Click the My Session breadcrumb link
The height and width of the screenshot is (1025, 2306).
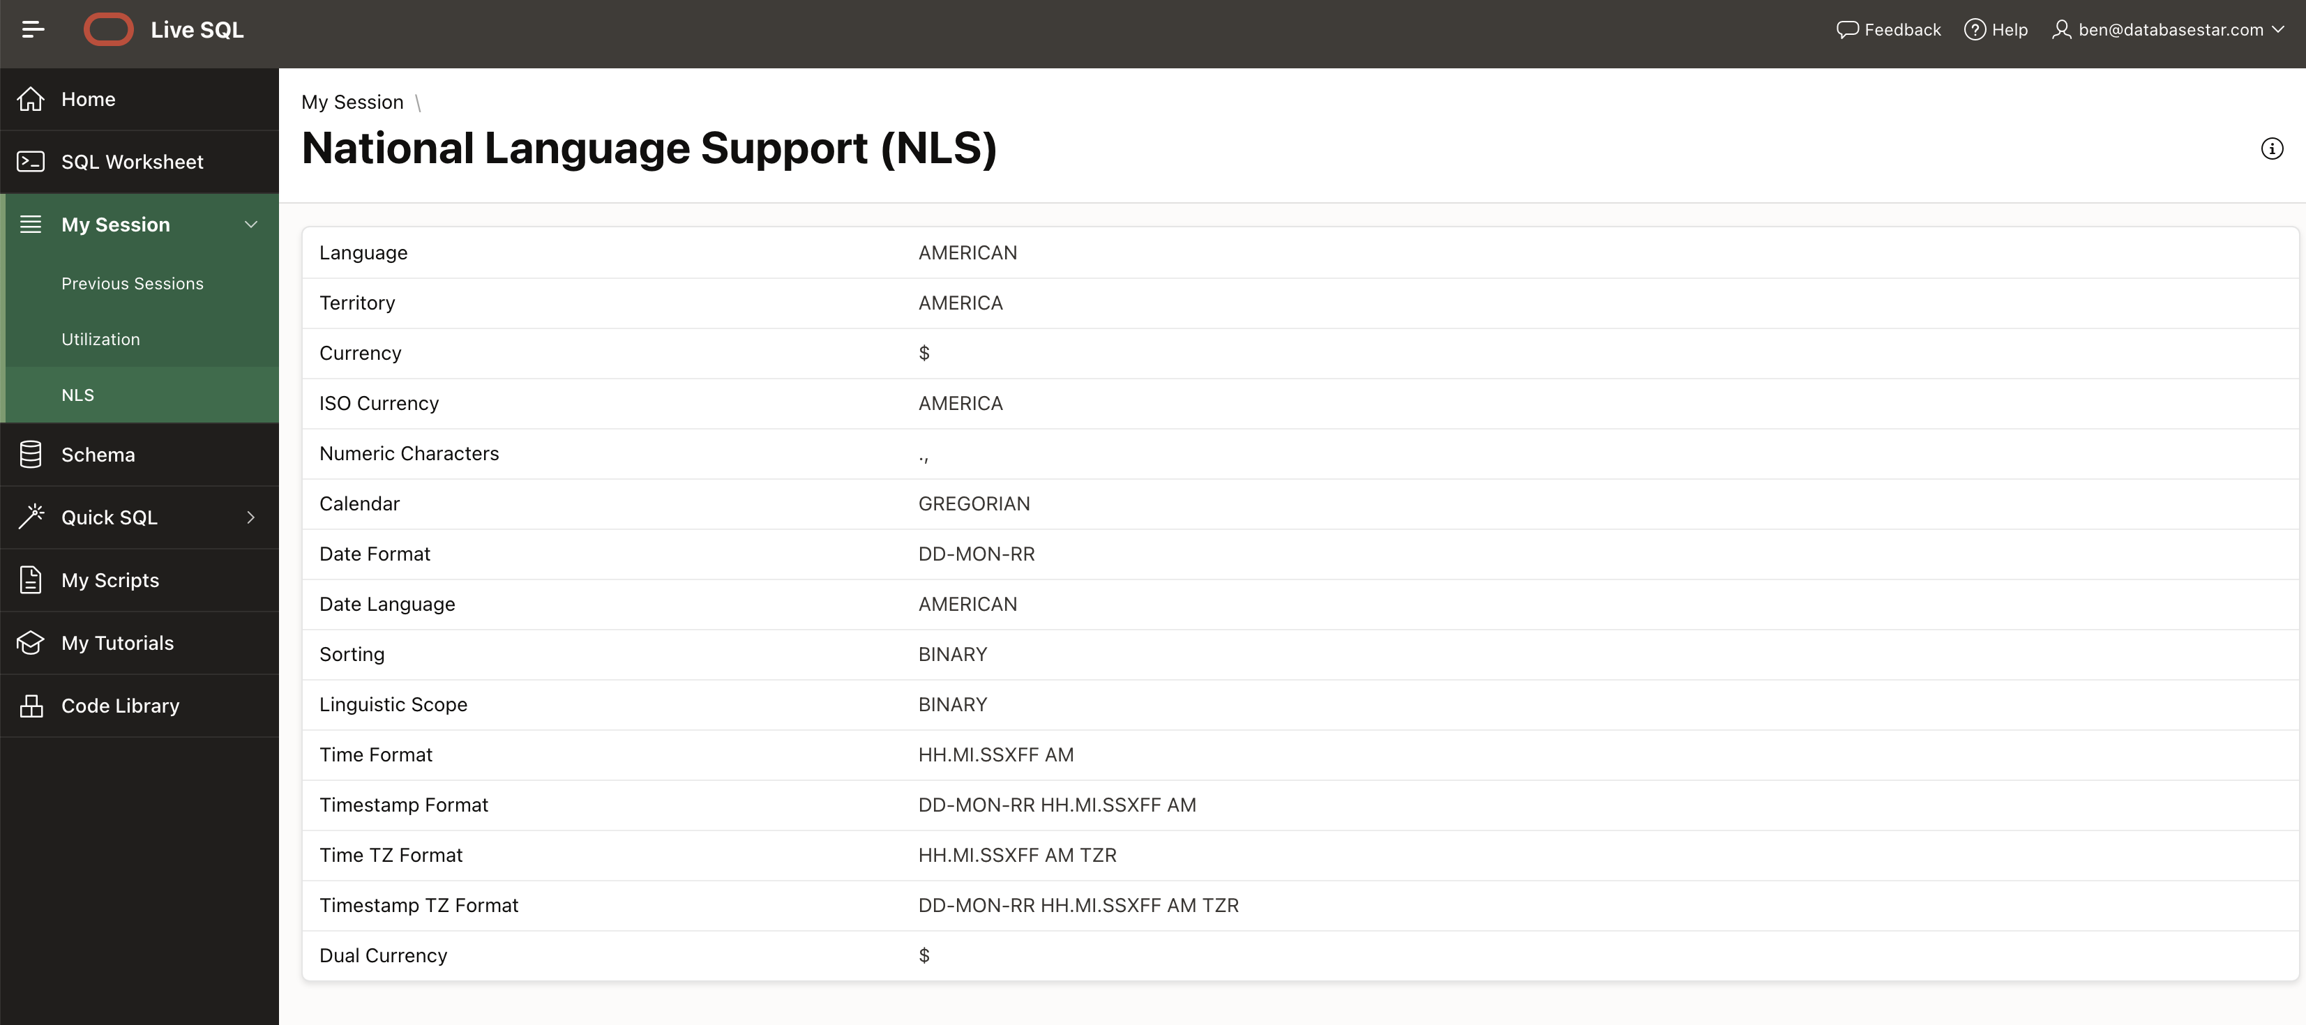click(352, 102)
